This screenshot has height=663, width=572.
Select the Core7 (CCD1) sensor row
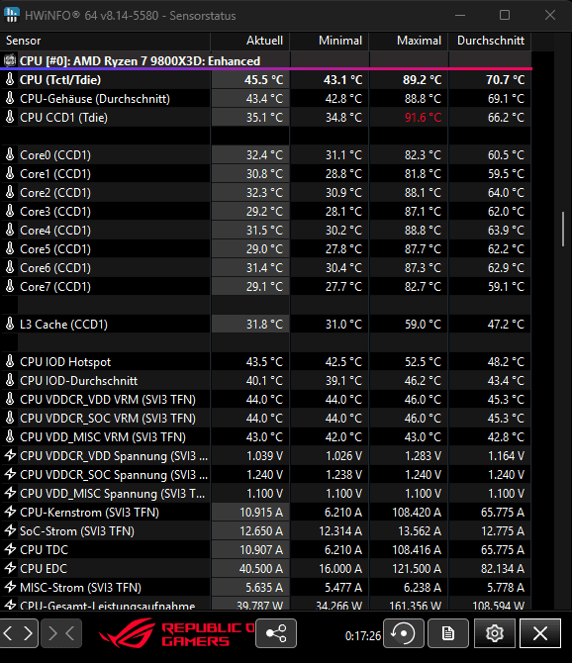coord(265,287)
